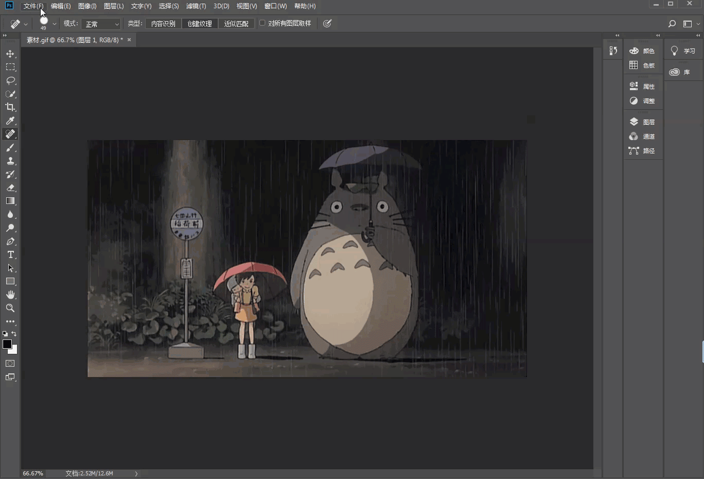Select the Lasso tool
704x479 pixels.
10,80
